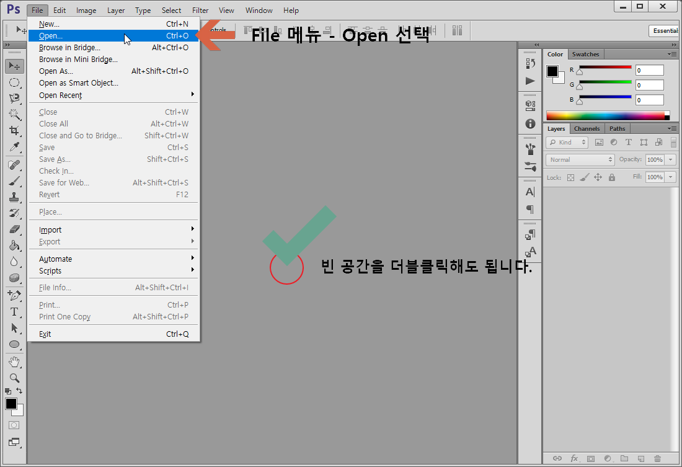The width and height of the screenshot is (682, 467).
Task: Open the Fill slider arrow
Action: [x=671, y=177]
